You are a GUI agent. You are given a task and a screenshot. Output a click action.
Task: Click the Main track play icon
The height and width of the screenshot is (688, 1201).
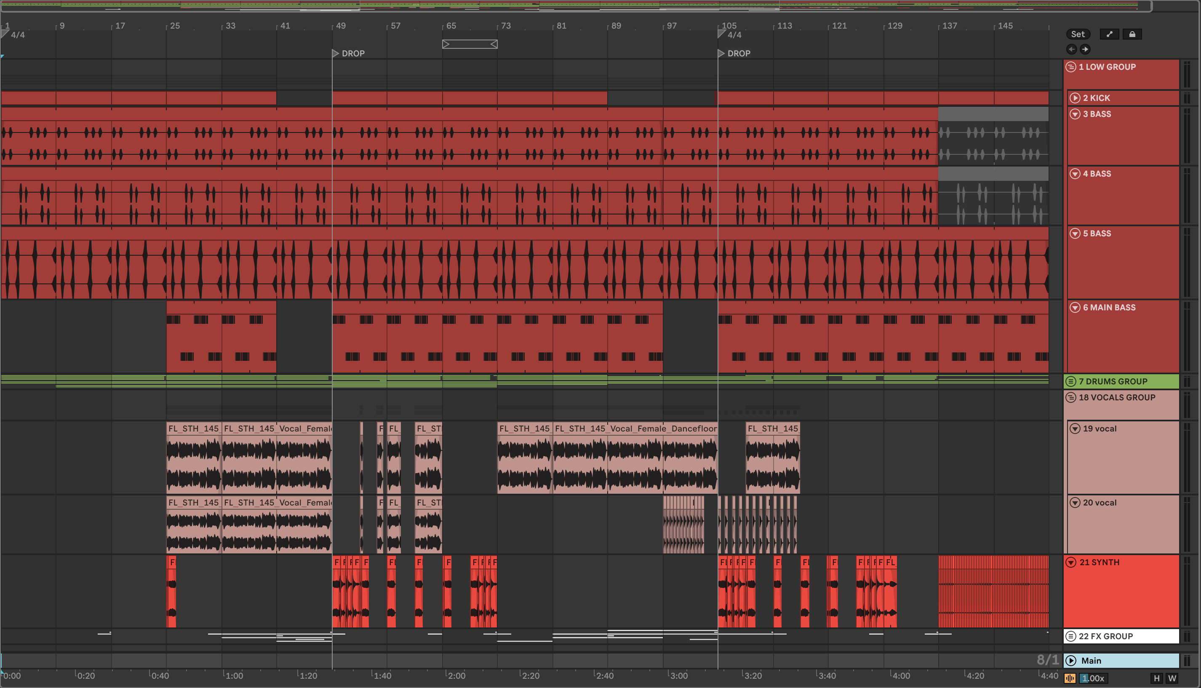[1071, 661]
